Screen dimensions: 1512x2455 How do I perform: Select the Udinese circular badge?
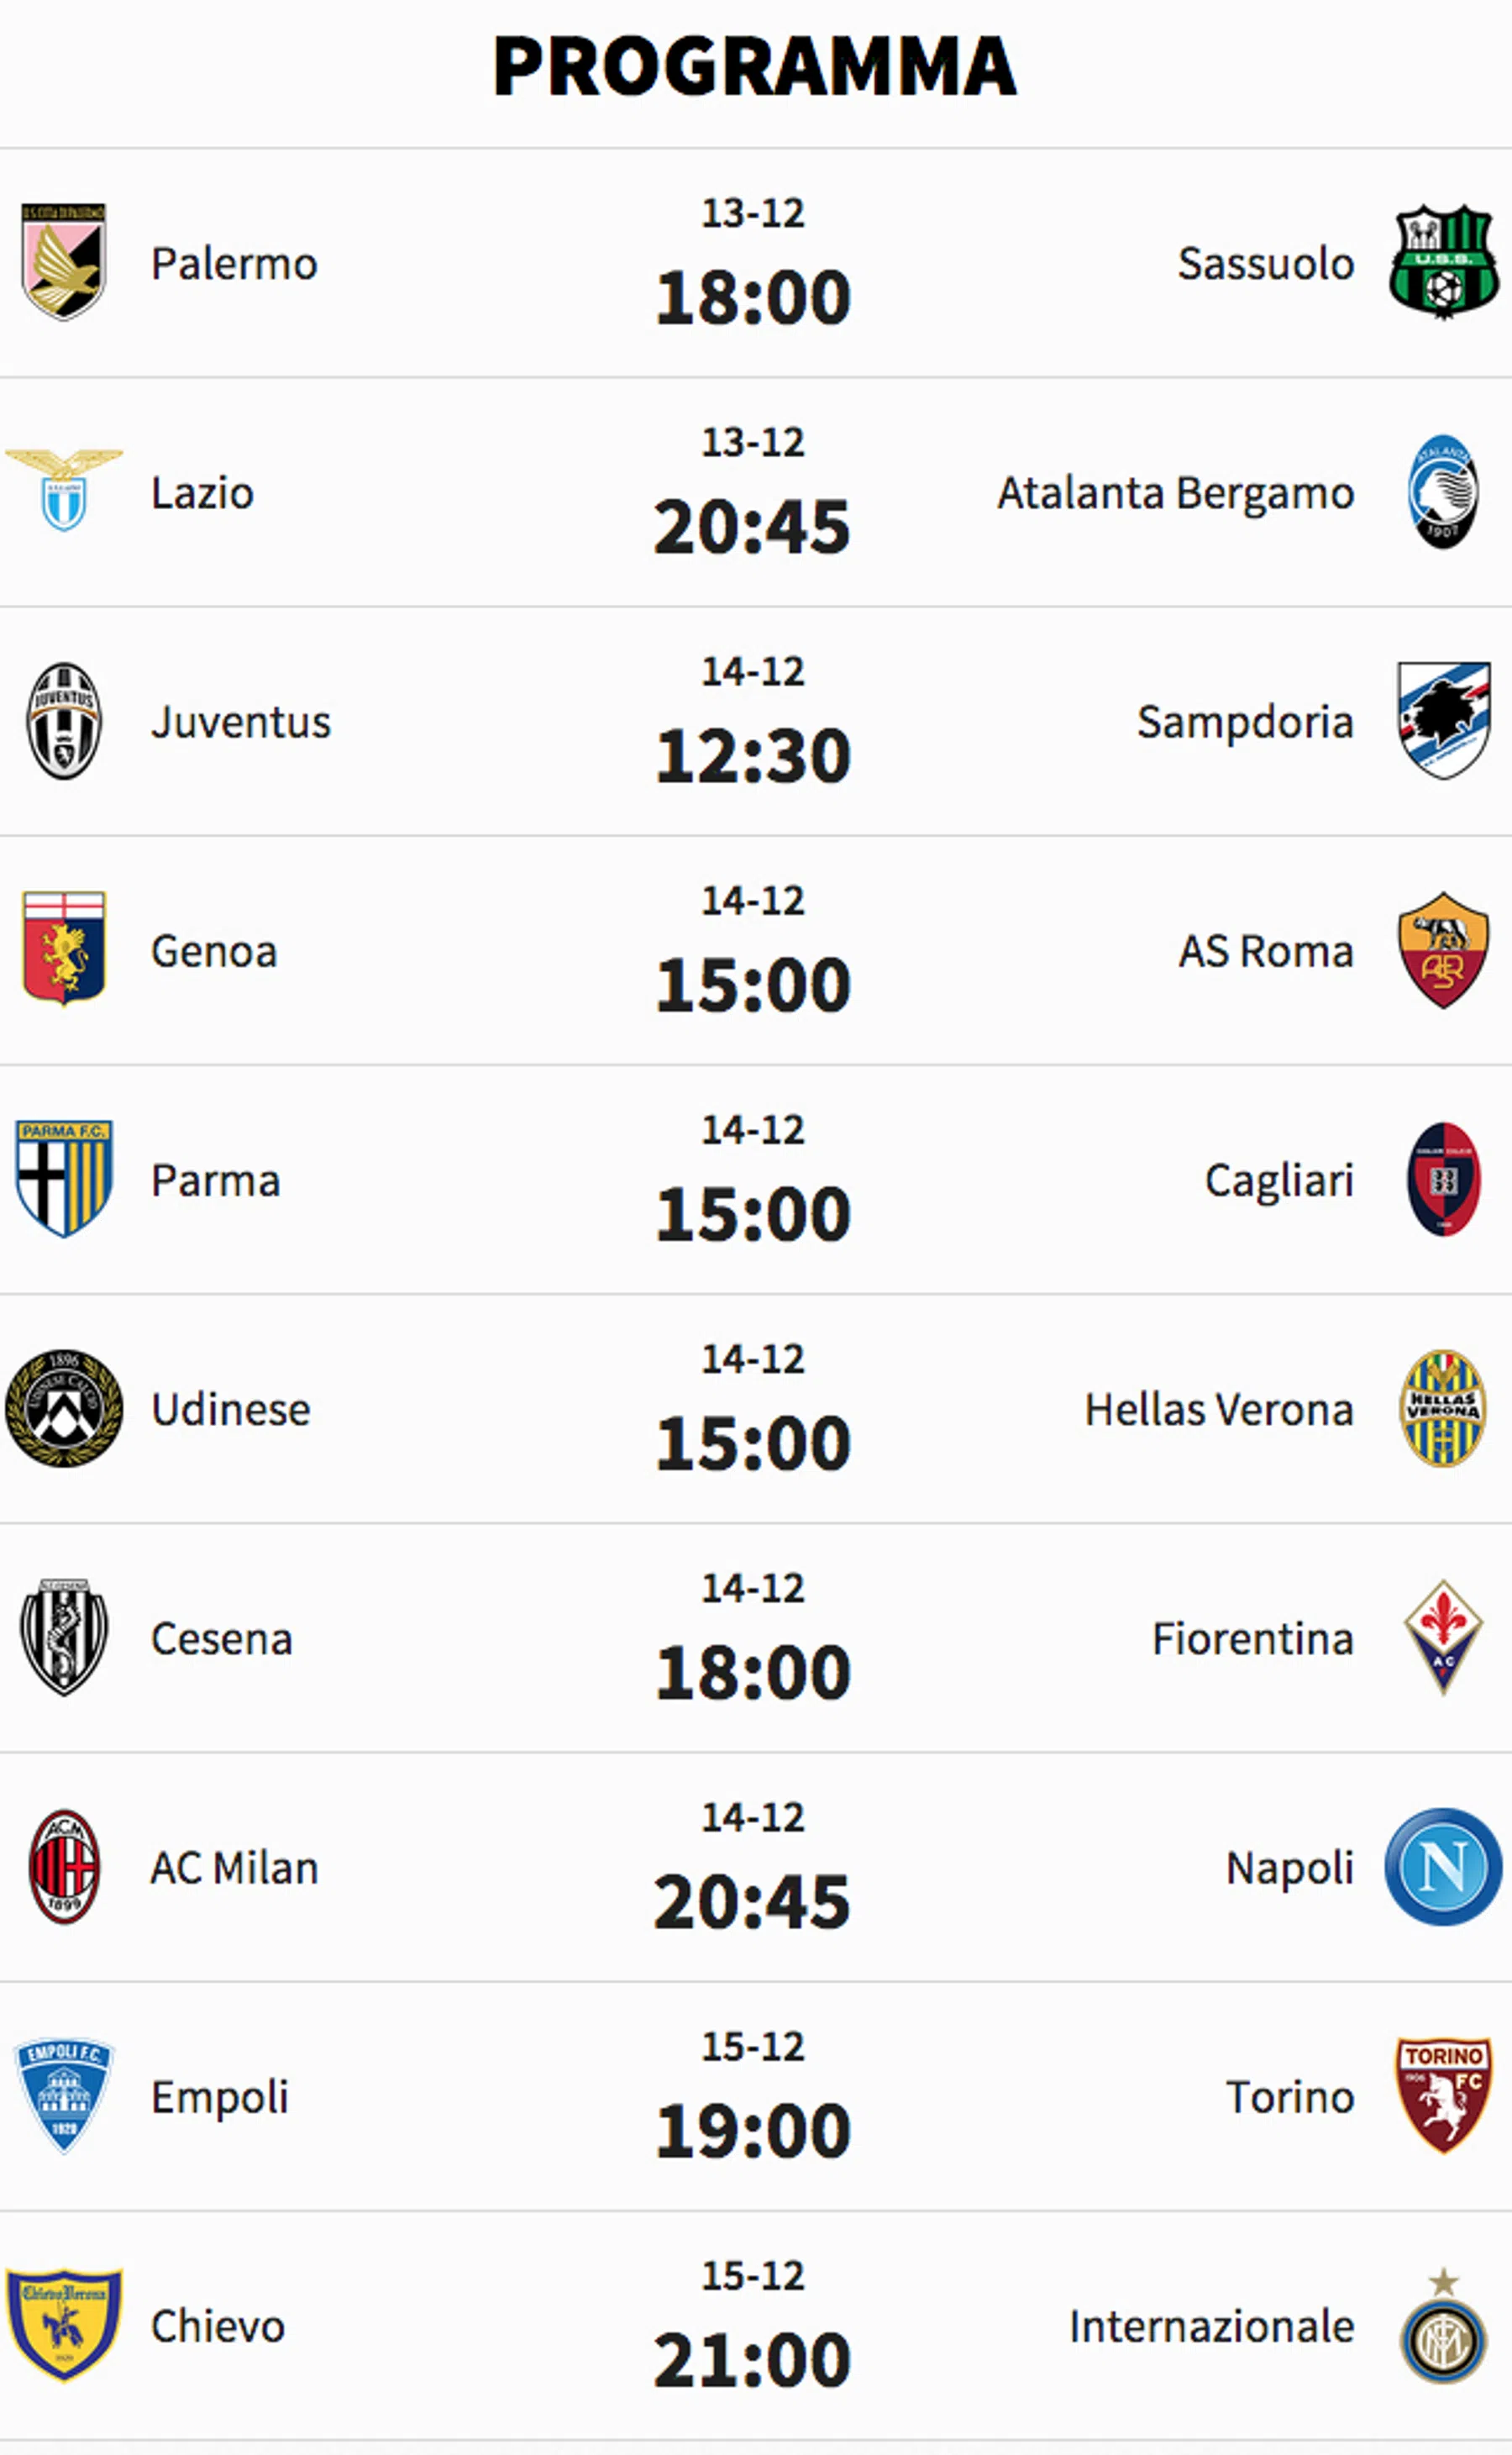coord(64,1409)
